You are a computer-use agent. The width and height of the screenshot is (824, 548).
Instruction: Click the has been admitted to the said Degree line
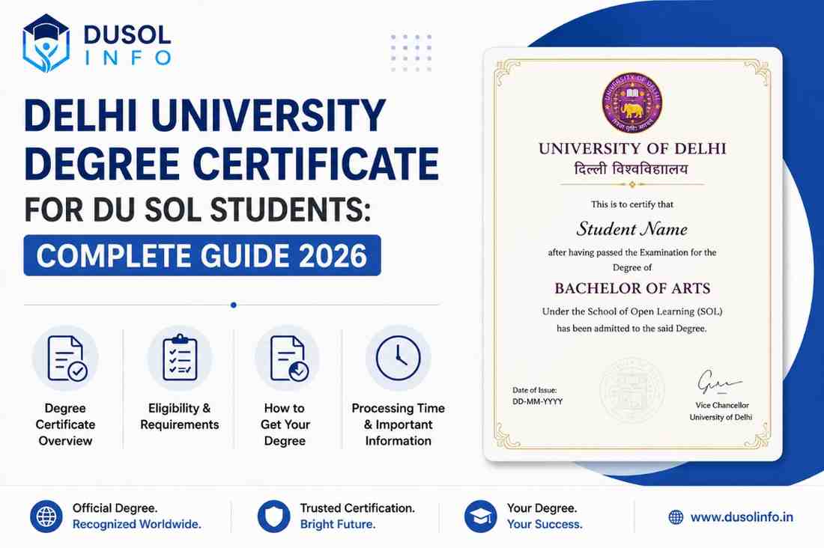631,329
